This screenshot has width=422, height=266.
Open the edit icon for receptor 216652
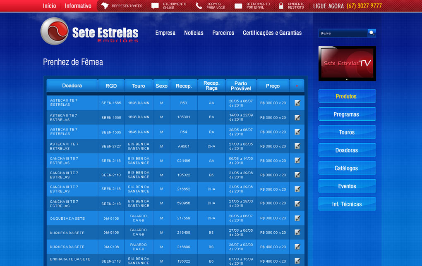coord(297,189)
